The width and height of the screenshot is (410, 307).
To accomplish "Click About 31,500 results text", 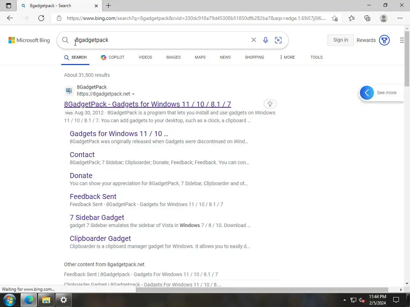I will 87,75.
